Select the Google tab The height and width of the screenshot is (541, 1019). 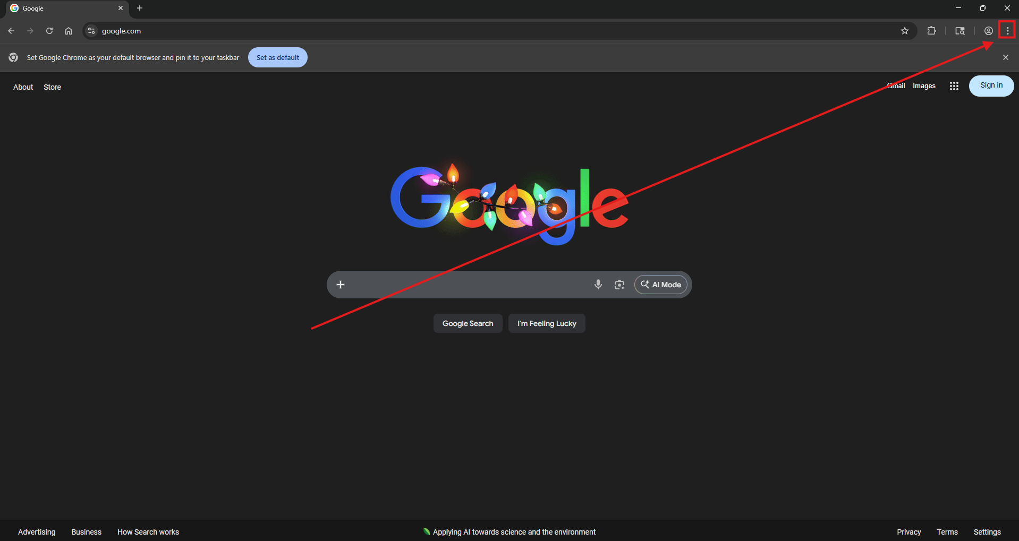click(66, 8)
